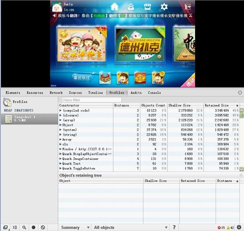Viewport: 244px width, 231px height.
Task: Show the console drawer icon
Action: [x=15, y=227]
